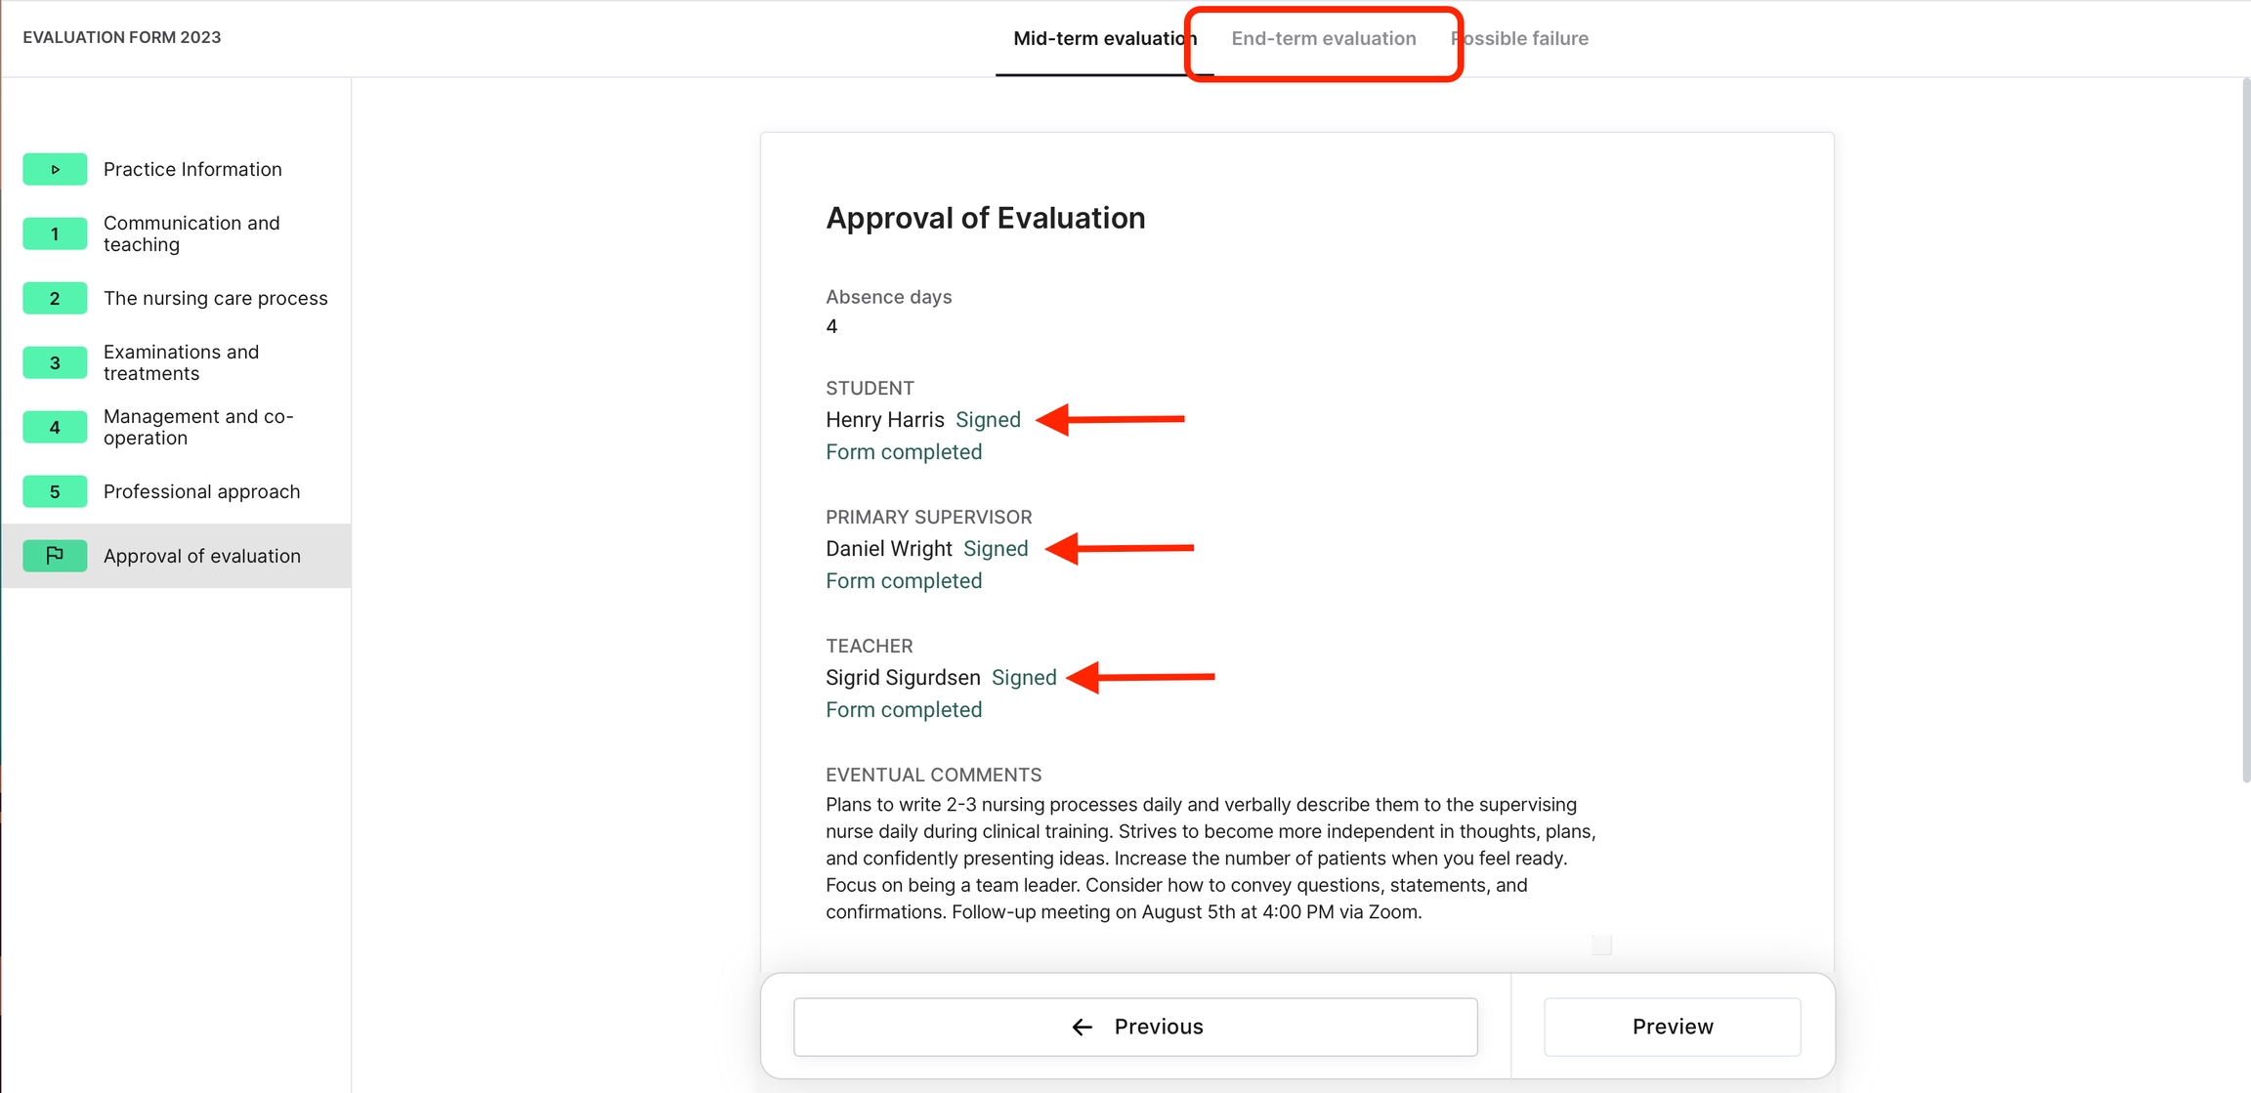Image resolution: width=2251 pixels, height=1093 pixels.
Task: Open step 3 badge in sidebar
Action: [55, 362]
